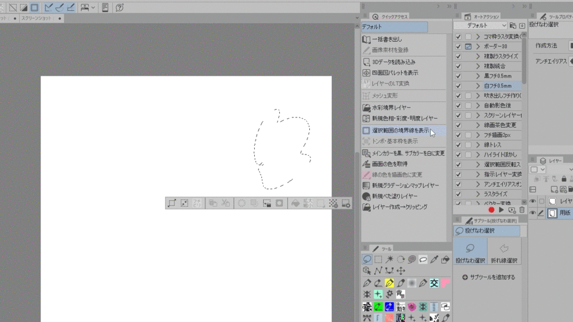Click the import action set download icon

[522, 26]
